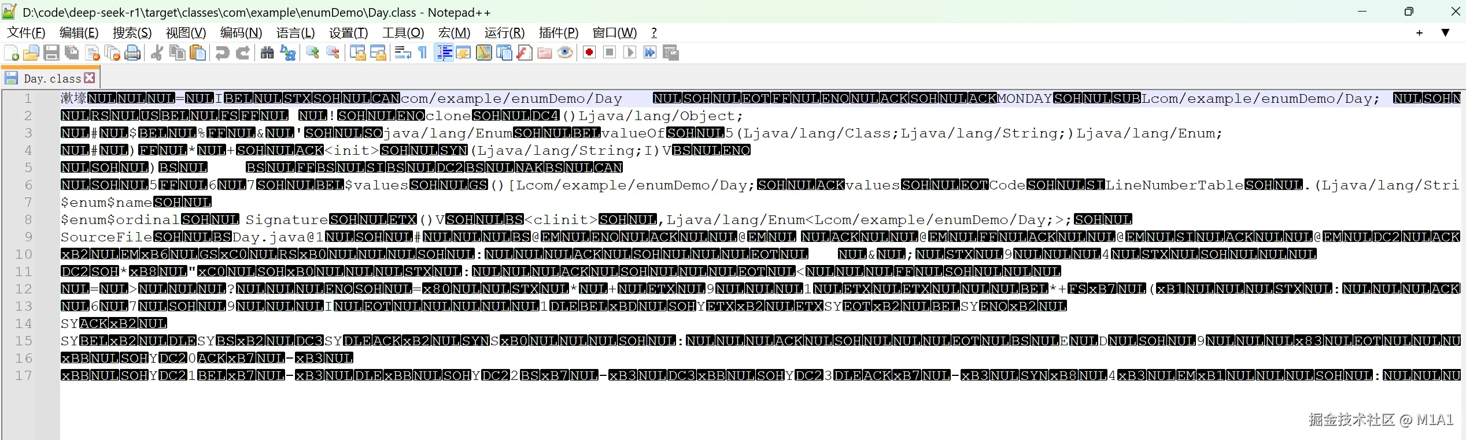Open the 文件(F) menu
Screen dimensions: 1466x440
point(26,33)
